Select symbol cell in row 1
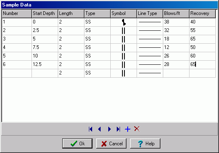 [124, 22]
